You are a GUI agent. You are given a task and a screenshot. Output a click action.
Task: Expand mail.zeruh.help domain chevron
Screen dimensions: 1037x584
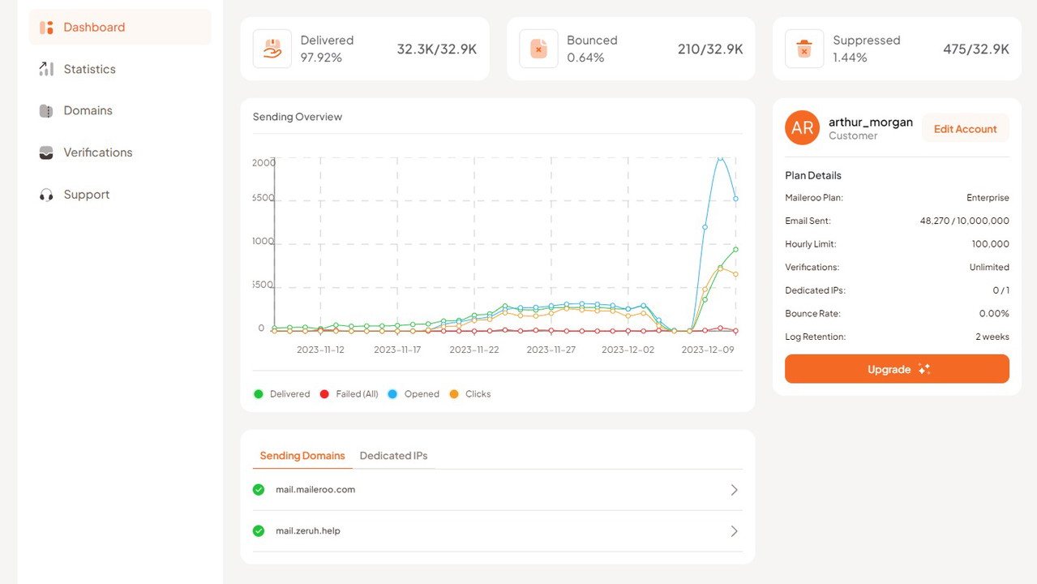[x=734, y=531]
